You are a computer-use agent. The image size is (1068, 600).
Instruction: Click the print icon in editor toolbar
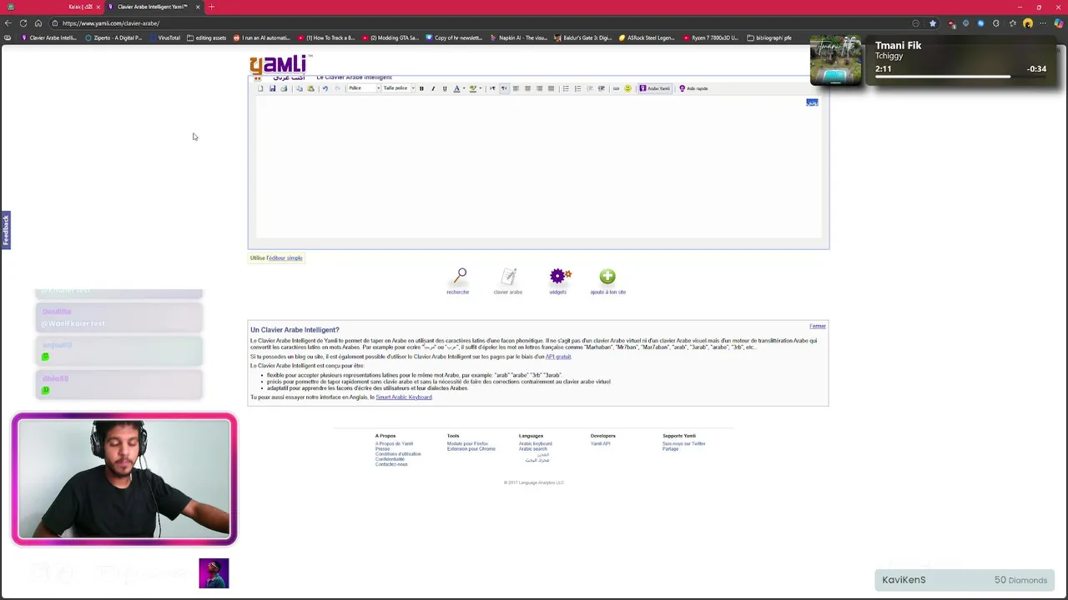(x=284, y=88)
